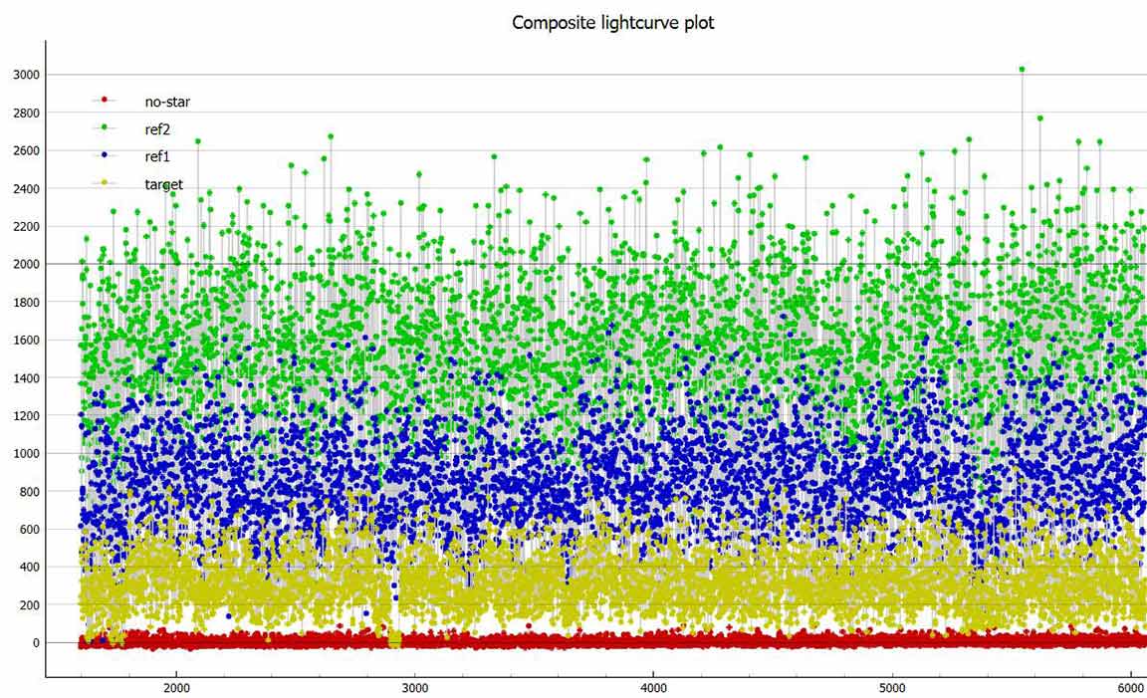Click the green ref2 legend marker
This screenshot has height=698, width=1147.
point(104,128)
